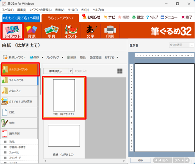Click the 取込 import button

point(83,58)
